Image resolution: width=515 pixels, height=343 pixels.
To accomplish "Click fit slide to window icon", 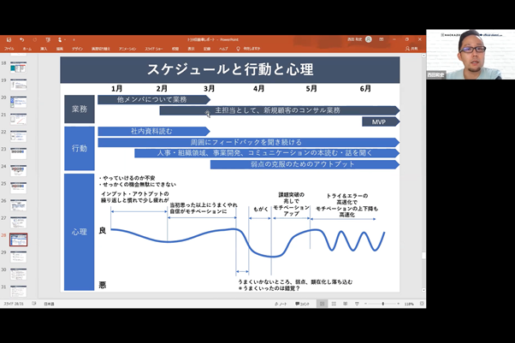I will coord(420,304).
